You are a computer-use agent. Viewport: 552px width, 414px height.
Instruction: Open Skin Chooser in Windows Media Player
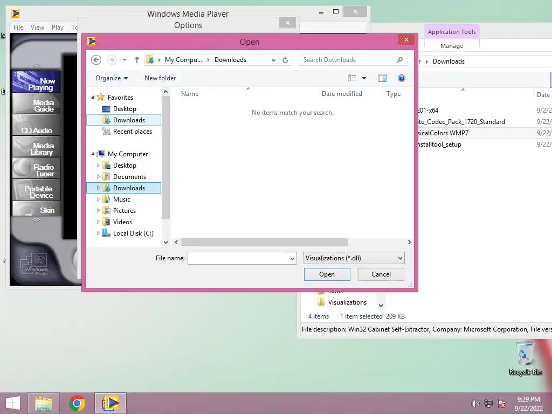(x=36, y=209)
